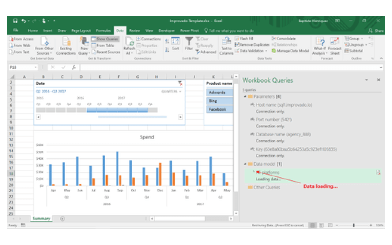Collapse the Data model [1] query group

(245, 164)
